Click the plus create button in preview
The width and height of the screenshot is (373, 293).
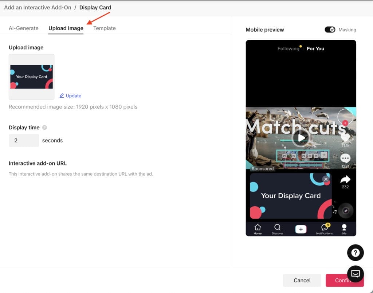tap(301, 229)
